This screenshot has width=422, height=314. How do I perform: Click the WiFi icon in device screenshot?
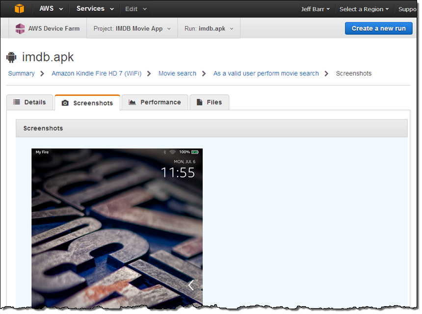tap(172, 152)
